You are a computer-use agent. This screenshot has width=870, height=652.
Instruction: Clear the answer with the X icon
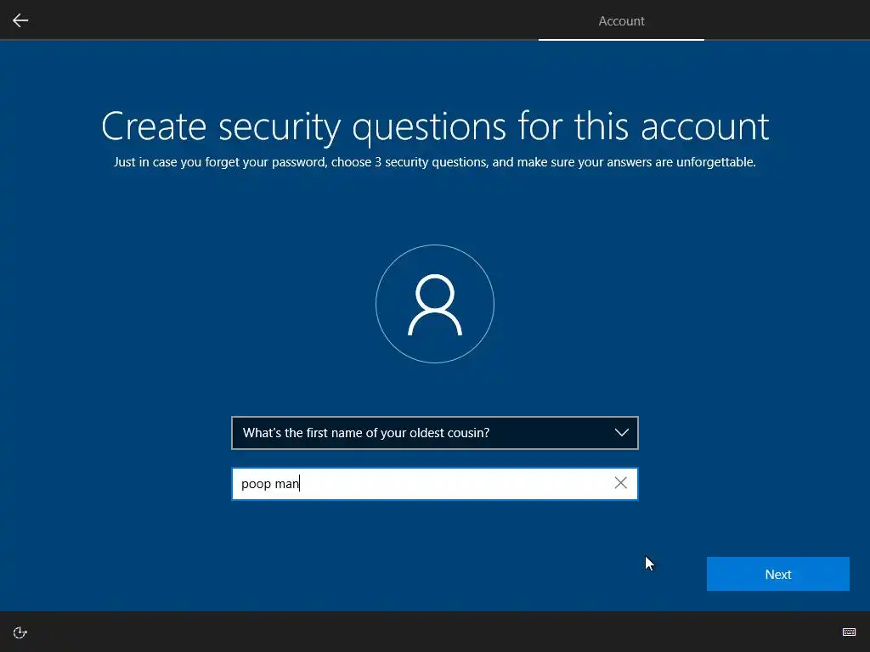(621, 483)
